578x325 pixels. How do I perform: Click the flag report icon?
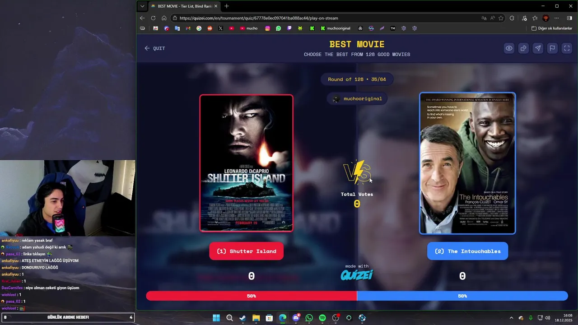[x=552, y=48]
